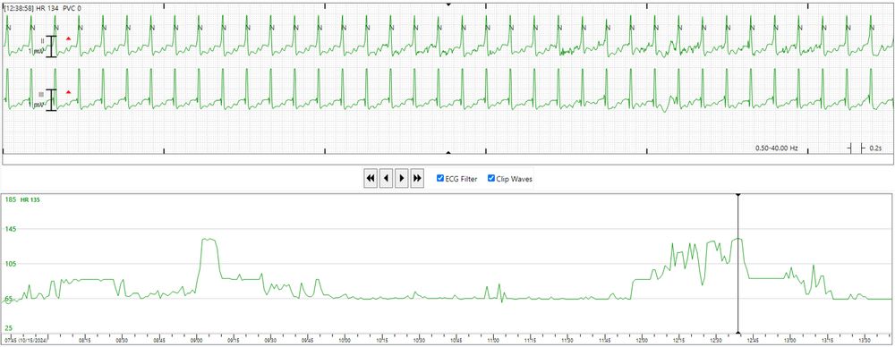895x347 pixels.
Task: Click the 12:38:58 HR 134 PVC 0 header
Action: tap(42, 9)
